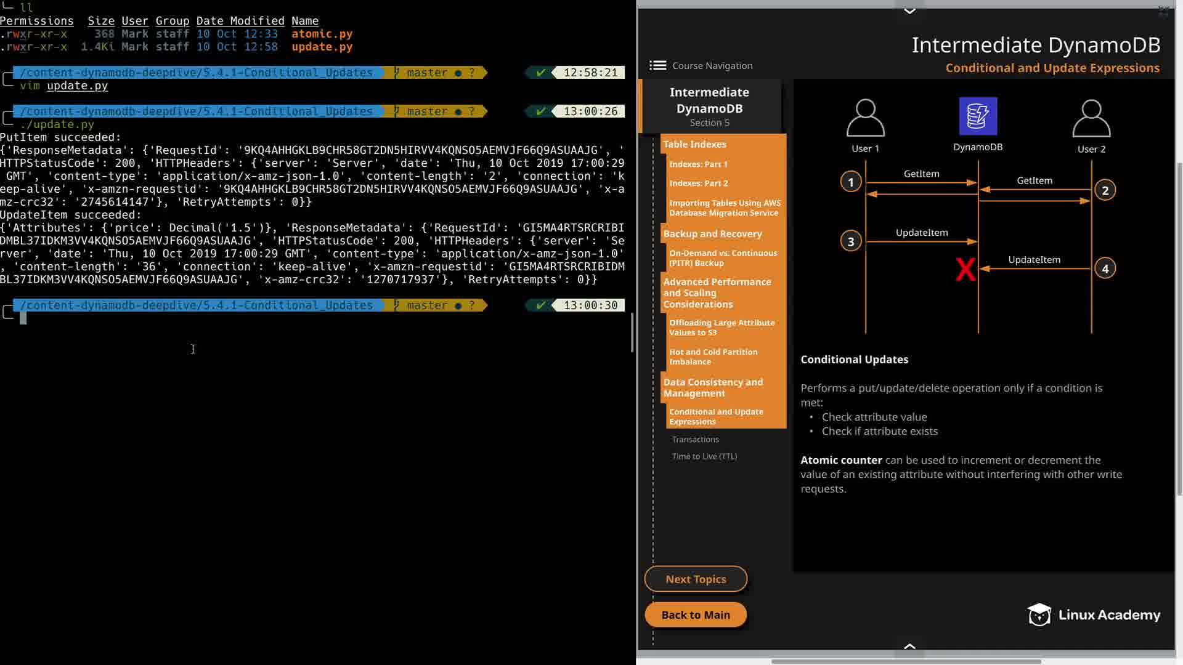The width and height of the screenshot is (1183, 665).
Task: Expand the top chevron down arrow
Action: [909, 10]
